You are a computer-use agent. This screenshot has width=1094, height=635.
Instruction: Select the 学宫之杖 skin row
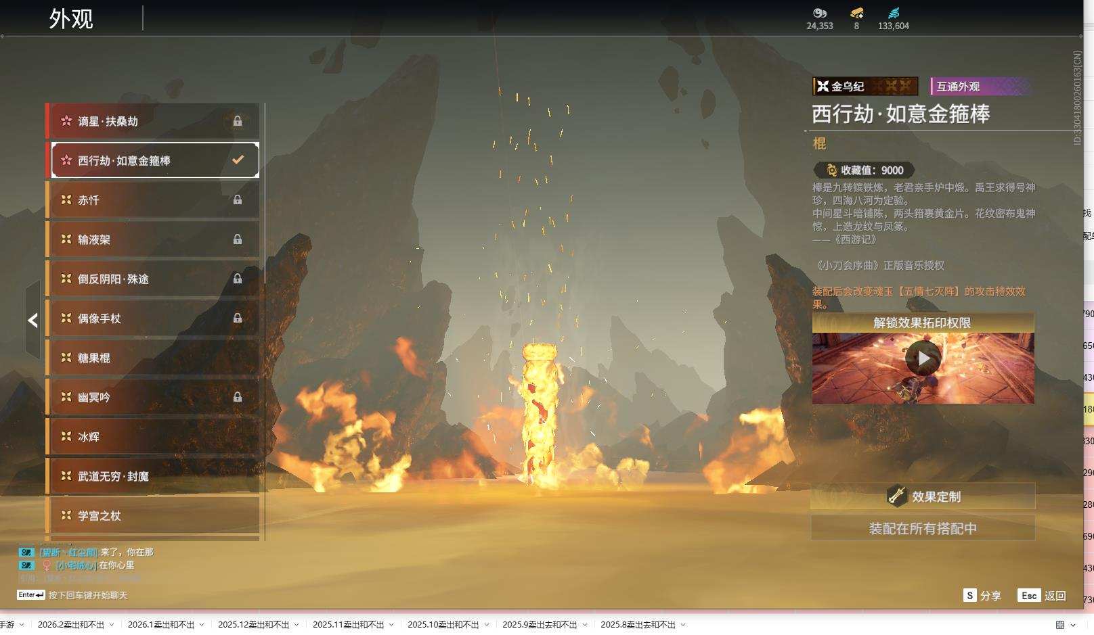click(x=153, y=515)
